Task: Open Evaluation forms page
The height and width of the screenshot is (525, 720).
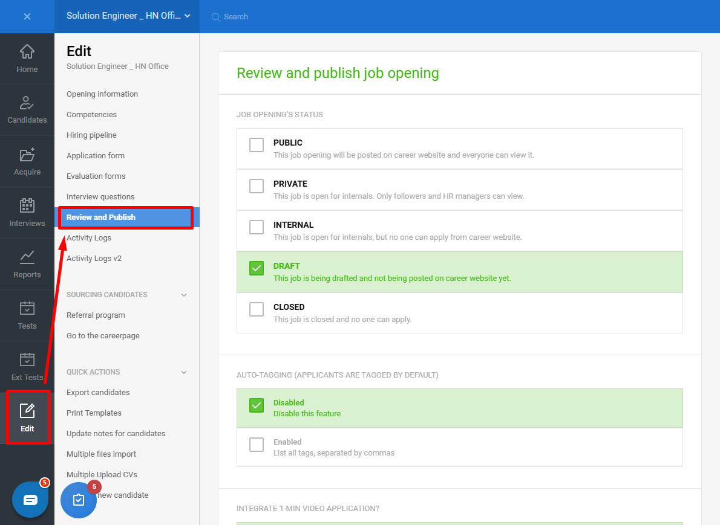Action: pyautogui.click(x=96, y=176)
